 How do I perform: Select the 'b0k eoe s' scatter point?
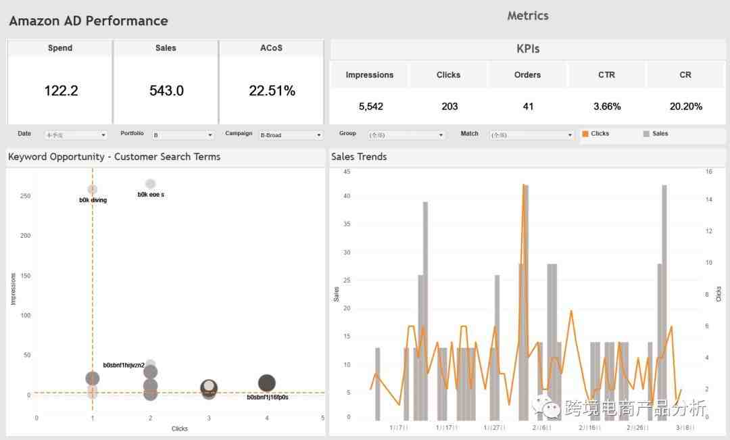150,184
